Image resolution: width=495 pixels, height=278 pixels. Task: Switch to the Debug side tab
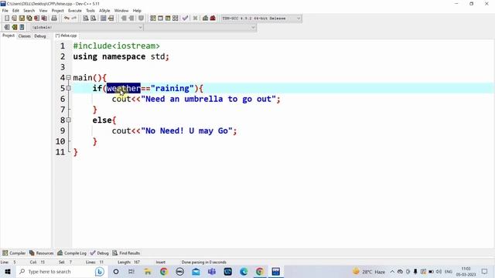(x=40, y=36)
